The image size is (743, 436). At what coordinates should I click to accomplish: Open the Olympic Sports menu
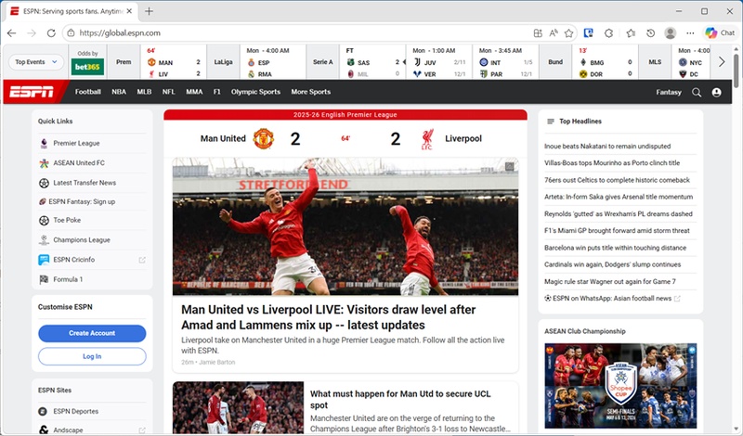point(256,92)
